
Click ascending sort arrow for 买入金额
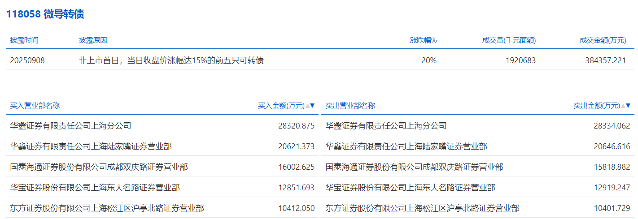308,106
